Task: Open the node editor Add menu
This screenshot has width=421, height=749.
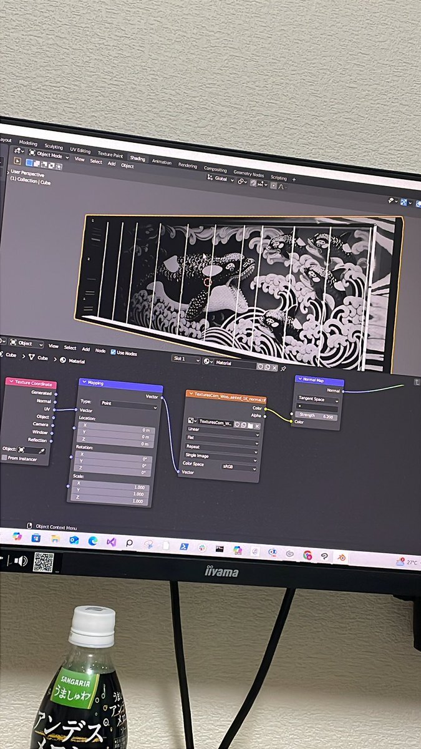Action: (86, 350)
